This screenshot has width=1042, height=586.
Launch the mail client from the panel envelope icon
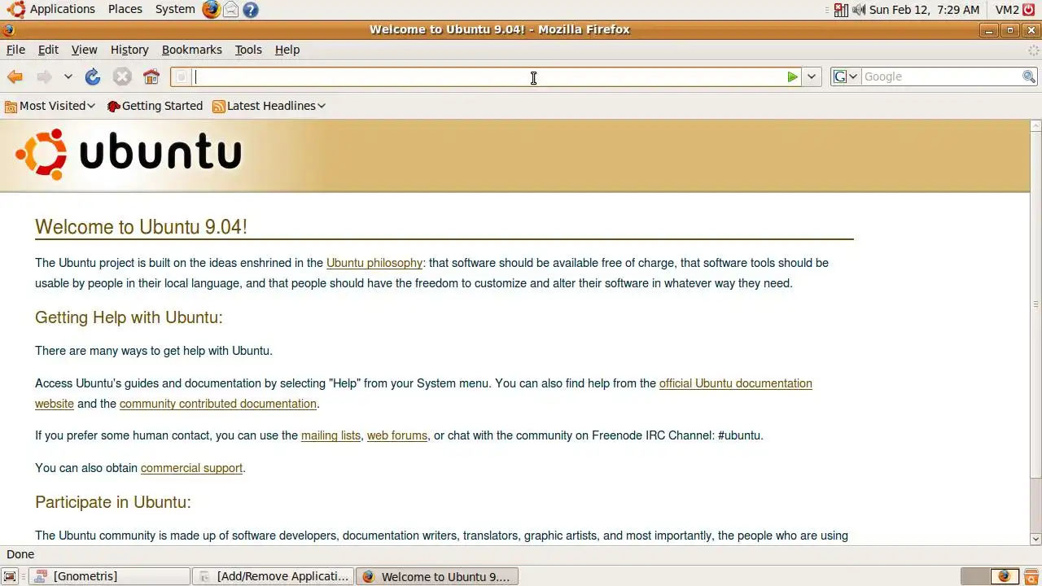pos(231,10)
